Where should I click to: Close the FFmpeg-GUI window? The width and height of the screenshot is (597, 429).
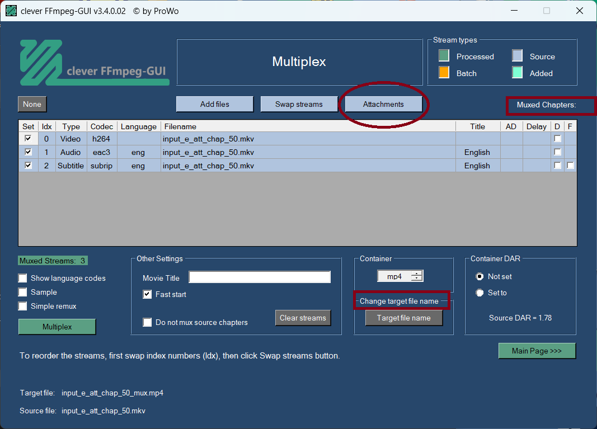coord(580,11)
